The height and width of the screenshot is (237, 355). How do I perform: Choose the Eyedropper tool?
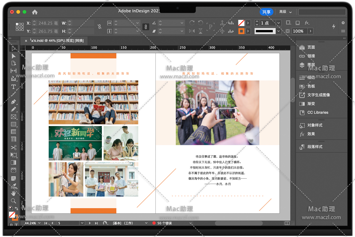click(13, 186)
